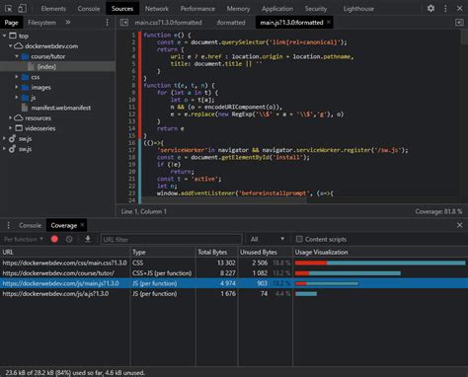Image resolution: width=468 pixels, height=377 pixels.
Task: Click line number 16 in the gutter
Action: (x=132, y=143)
